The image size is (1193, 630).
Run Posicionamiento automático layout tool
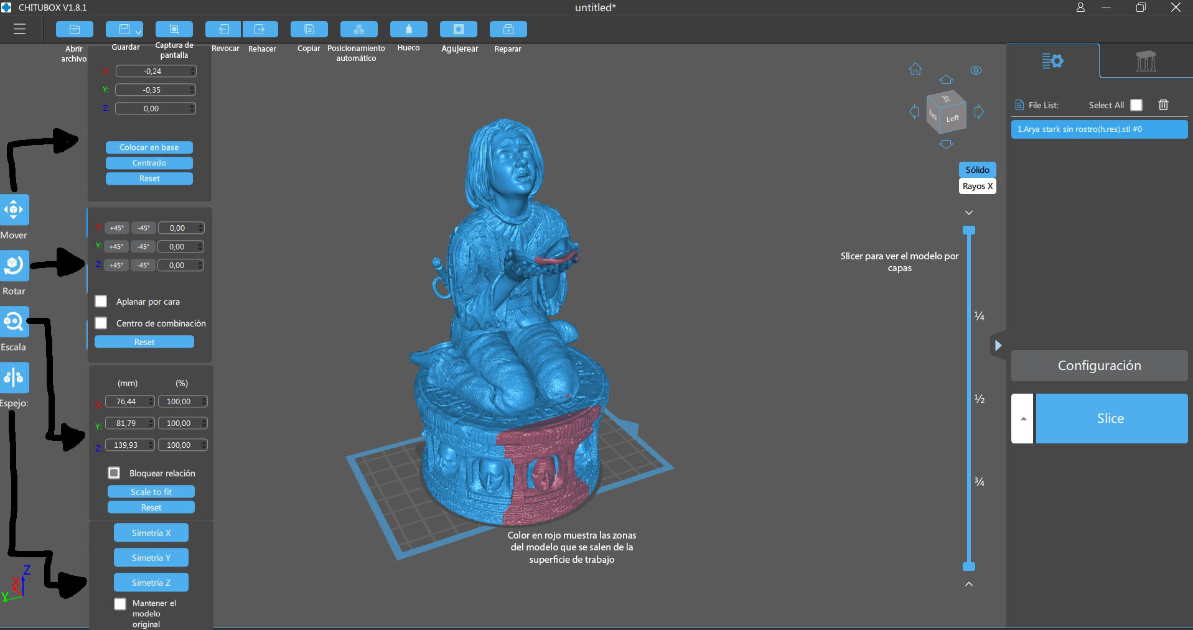pos(359,29)
